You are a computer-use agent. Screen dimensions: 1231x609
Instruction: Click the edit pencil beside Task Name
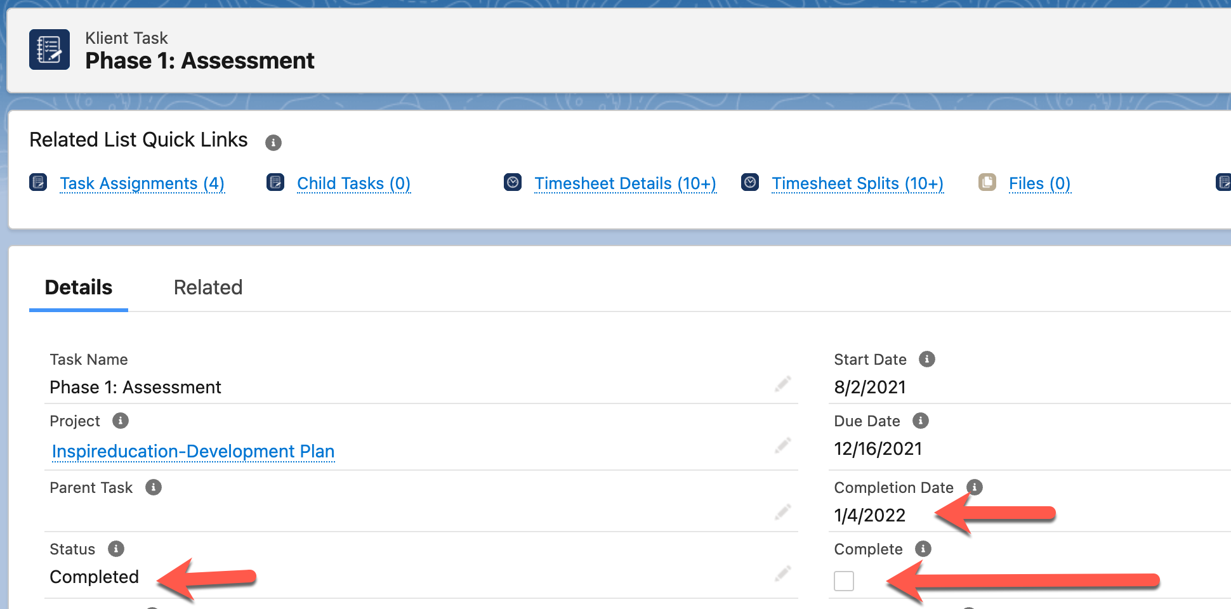[x=783, y=384]
